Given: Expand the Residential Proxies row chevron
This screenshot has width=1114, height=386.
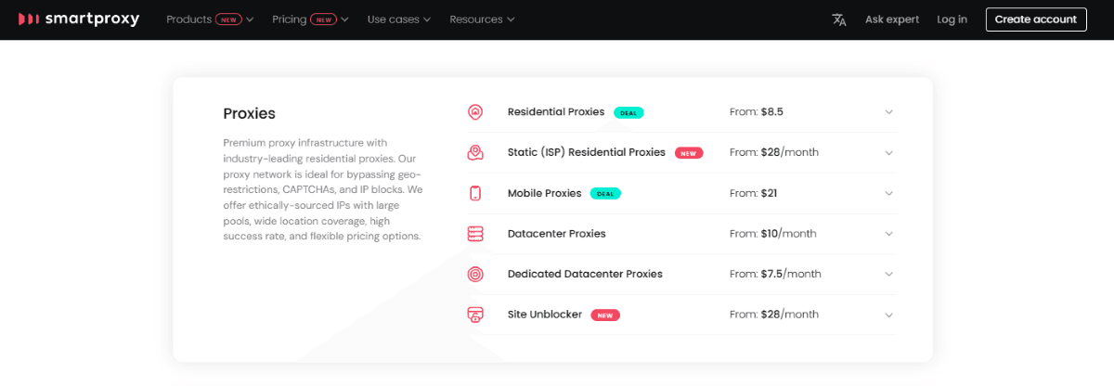Looking at the screenshot, I should click(x=888, y=112).
